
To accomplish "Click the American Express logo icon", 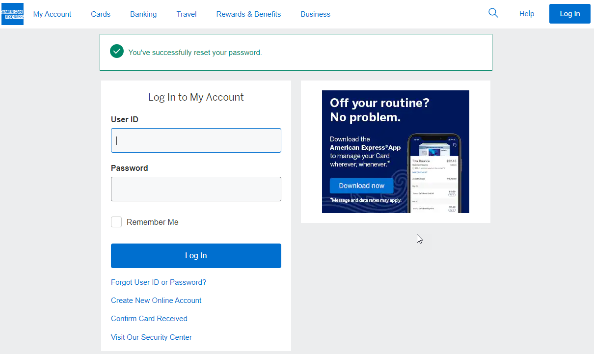I will 12,14.
